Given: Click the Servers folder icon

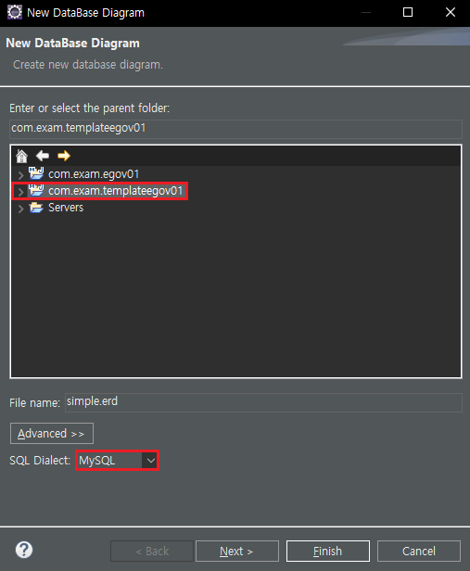Looking at the screenshot, I should point(36,208).
